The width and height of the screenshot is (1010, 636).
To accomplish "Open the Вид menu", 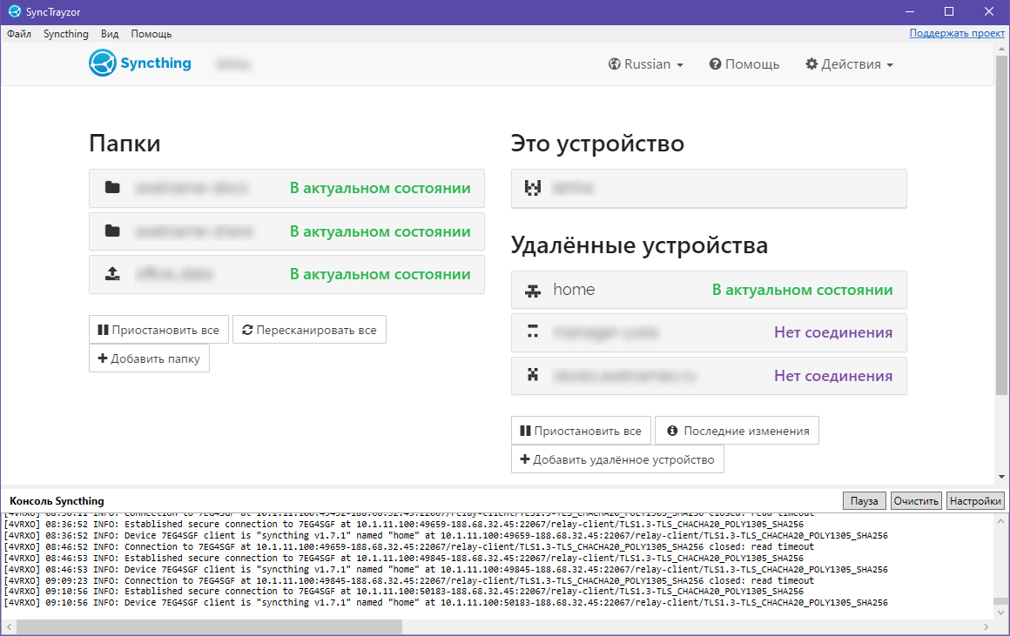I will [110, 33].
